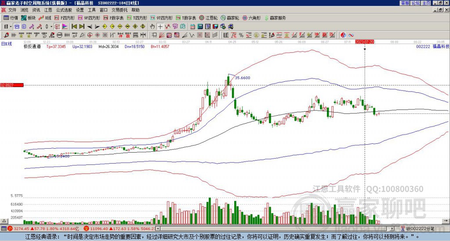The image size is (450, 241).
Task: Click the 日K线 chart label
Action: tap(7, 44)
